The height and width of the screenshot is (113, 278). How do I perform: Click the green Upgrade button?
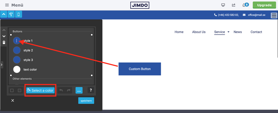click(x=264, y=5)
